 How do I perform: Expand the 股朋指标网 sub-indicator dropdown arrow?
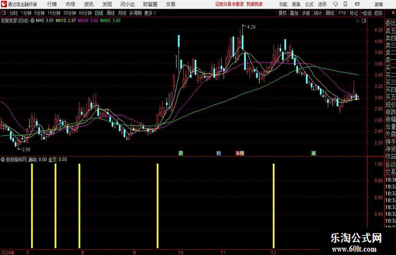(x=3, y=160)
